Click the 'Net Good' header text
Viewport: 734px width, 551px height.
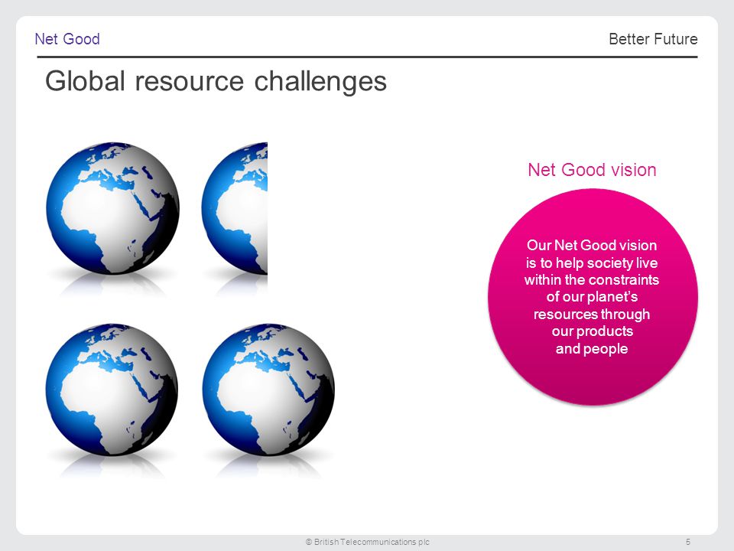point(67,39)
